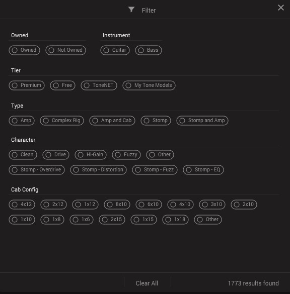Viewport: 290px width, 294px height.
Task: Enable the Fuzzy character filter
Action: [126, 155]
